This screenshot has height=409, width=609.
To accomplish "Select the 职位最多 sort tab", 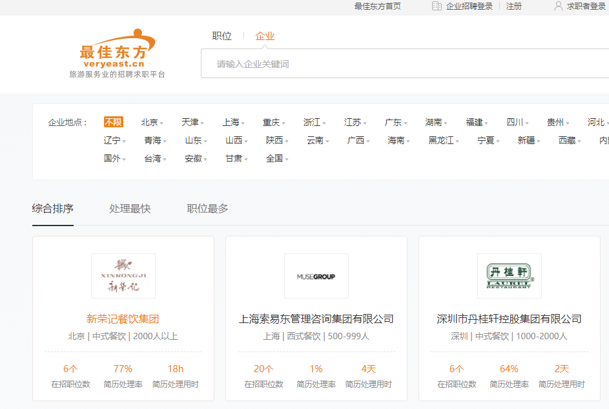I will [x=207, y=209].
